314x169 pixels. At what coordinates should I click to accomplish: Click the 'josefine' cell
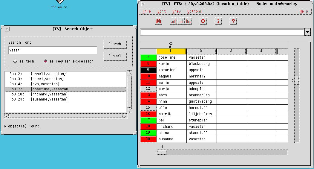pyautogui.click(x=171, y=57)
